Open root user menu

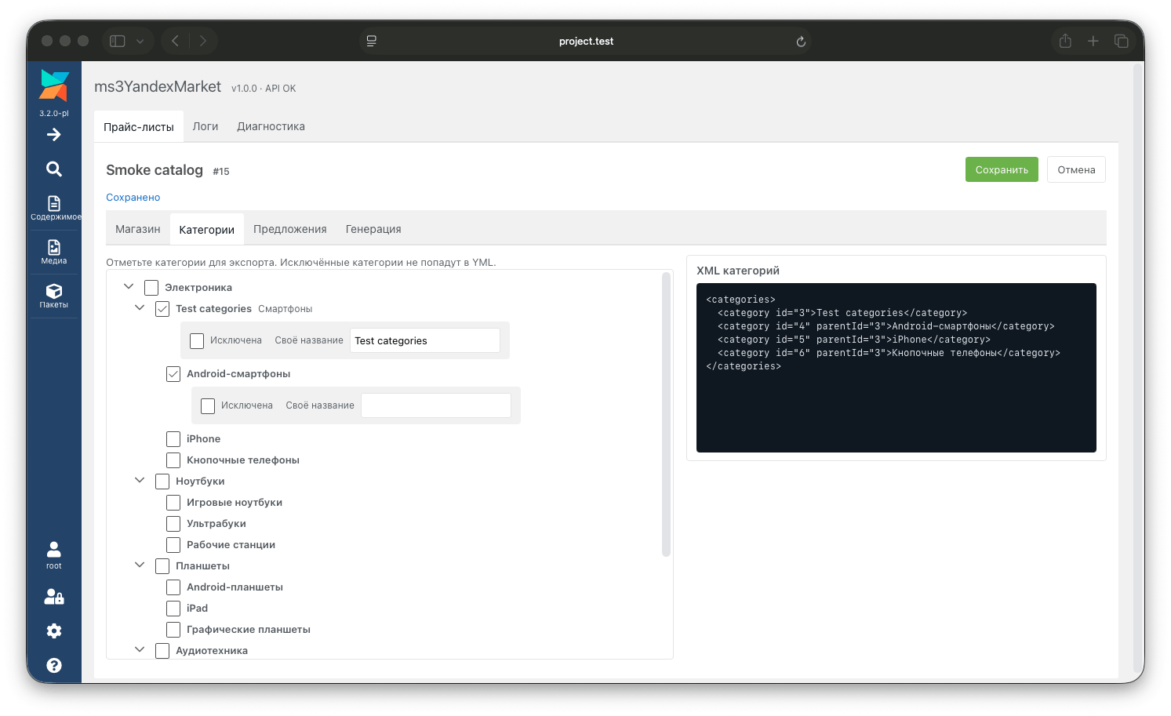54,555
